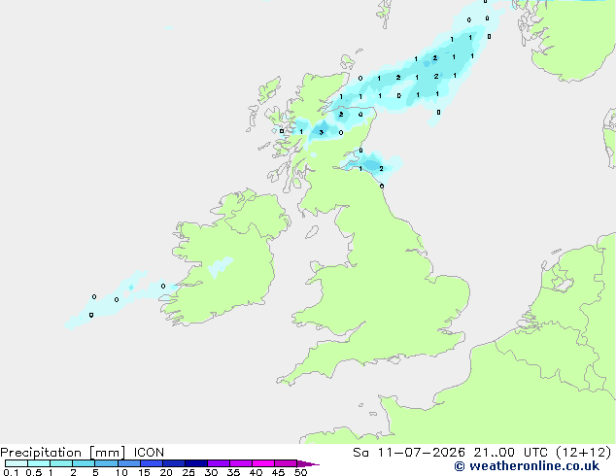The image size is (616, 476).
Task: Select the 2–5 mm legend swatch
Action: 84,463
